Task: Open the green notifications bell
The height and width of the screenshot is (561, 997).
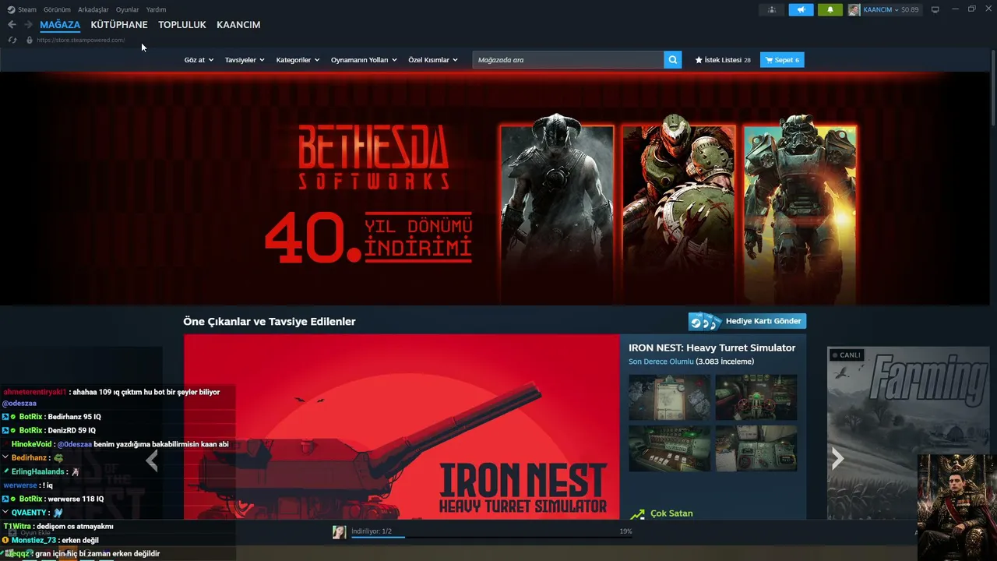Action: [830, 9]
